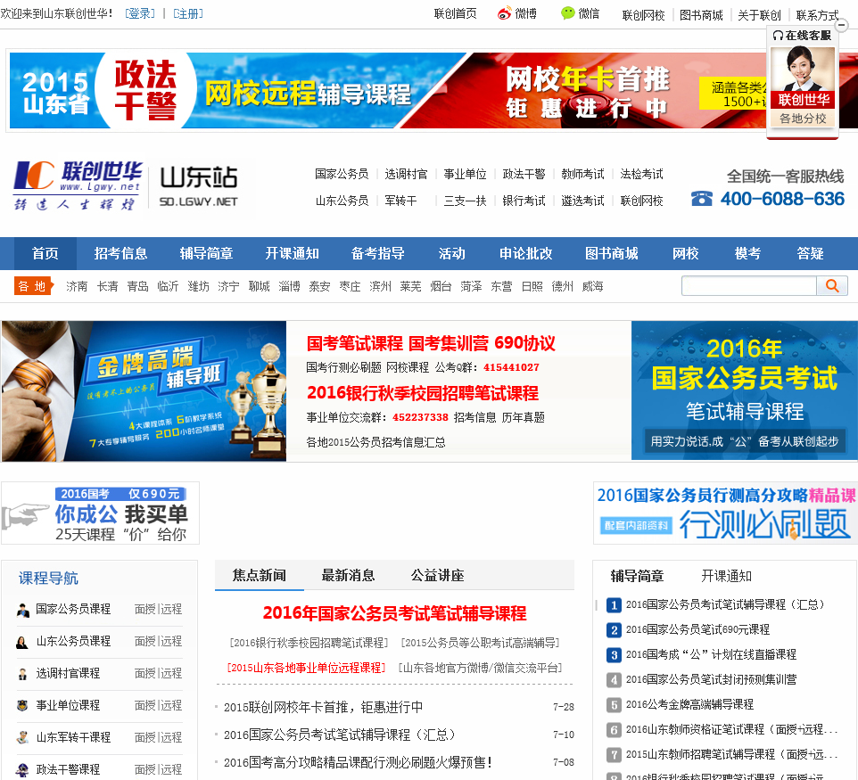Click the 2015 政法干警 top banner

point(388,90)
